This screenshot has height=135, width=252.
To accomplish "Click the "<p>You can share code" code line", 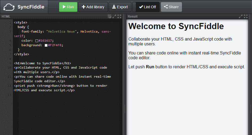I will [62, 79].
